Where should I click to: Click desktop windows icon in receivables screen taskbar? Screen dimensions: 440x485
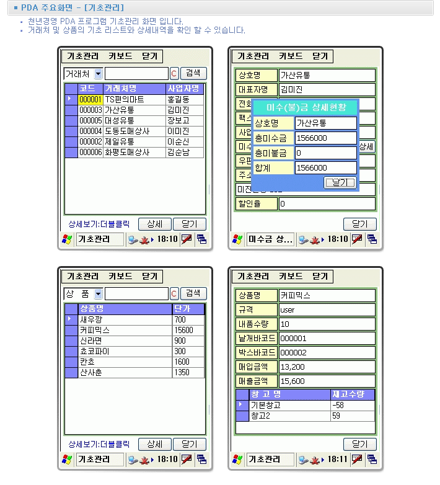pyautogui.click(x=372, y=239)
